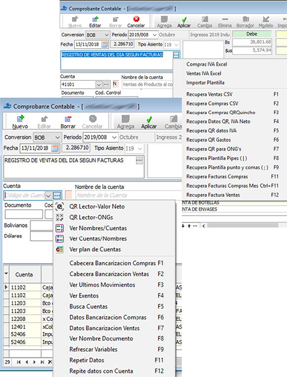
Task: Click Aplicar checkmark in front window
Action: pyautogui.click(x=149, y=119)
